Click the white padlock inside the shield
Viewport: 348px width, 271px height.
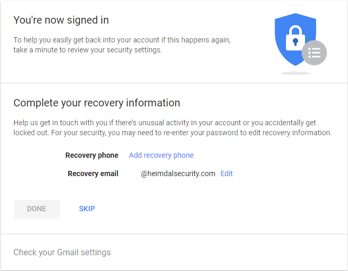click(296, 38)
